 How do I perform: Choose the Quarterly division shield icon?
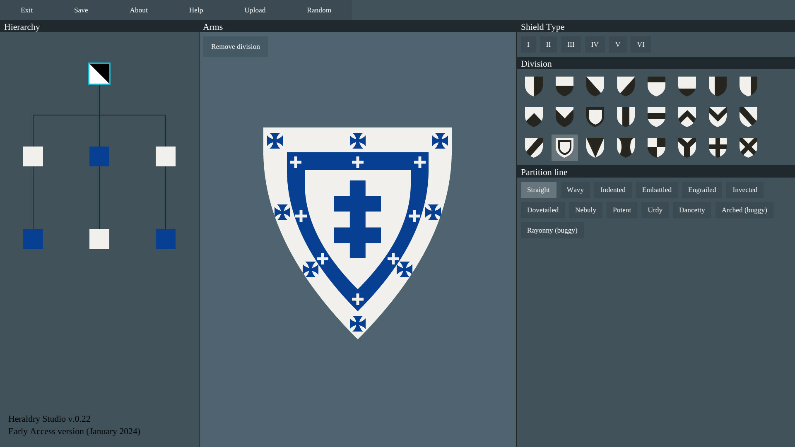tap(656, 147)
